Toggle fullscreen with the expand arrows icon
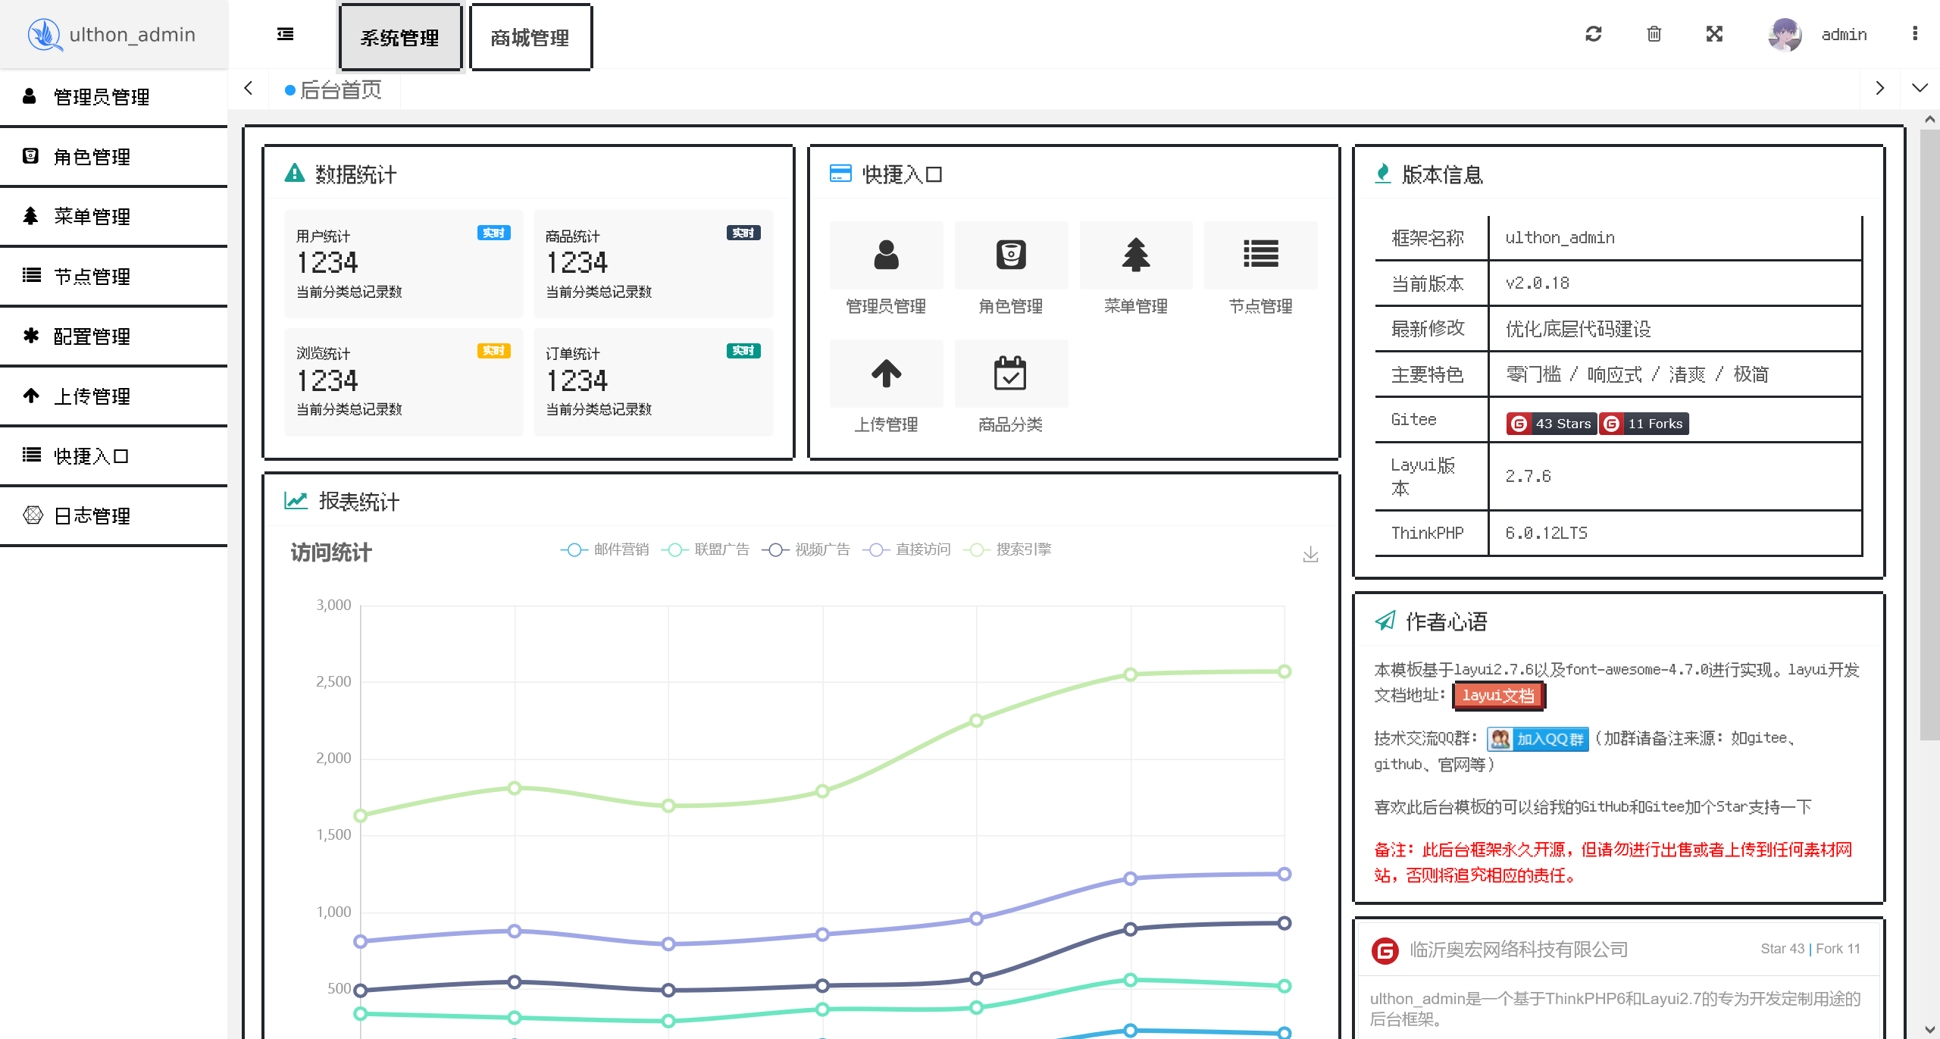This screenshot has height=1039, width=1940. click(1714, 34)
